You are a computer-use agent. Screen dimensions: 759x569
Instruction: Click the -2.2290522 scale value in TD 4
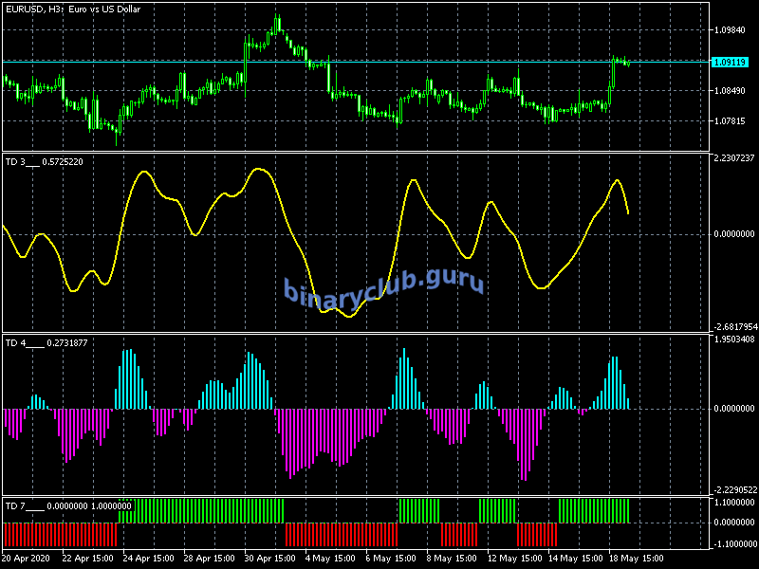click(x=733, y=490)
